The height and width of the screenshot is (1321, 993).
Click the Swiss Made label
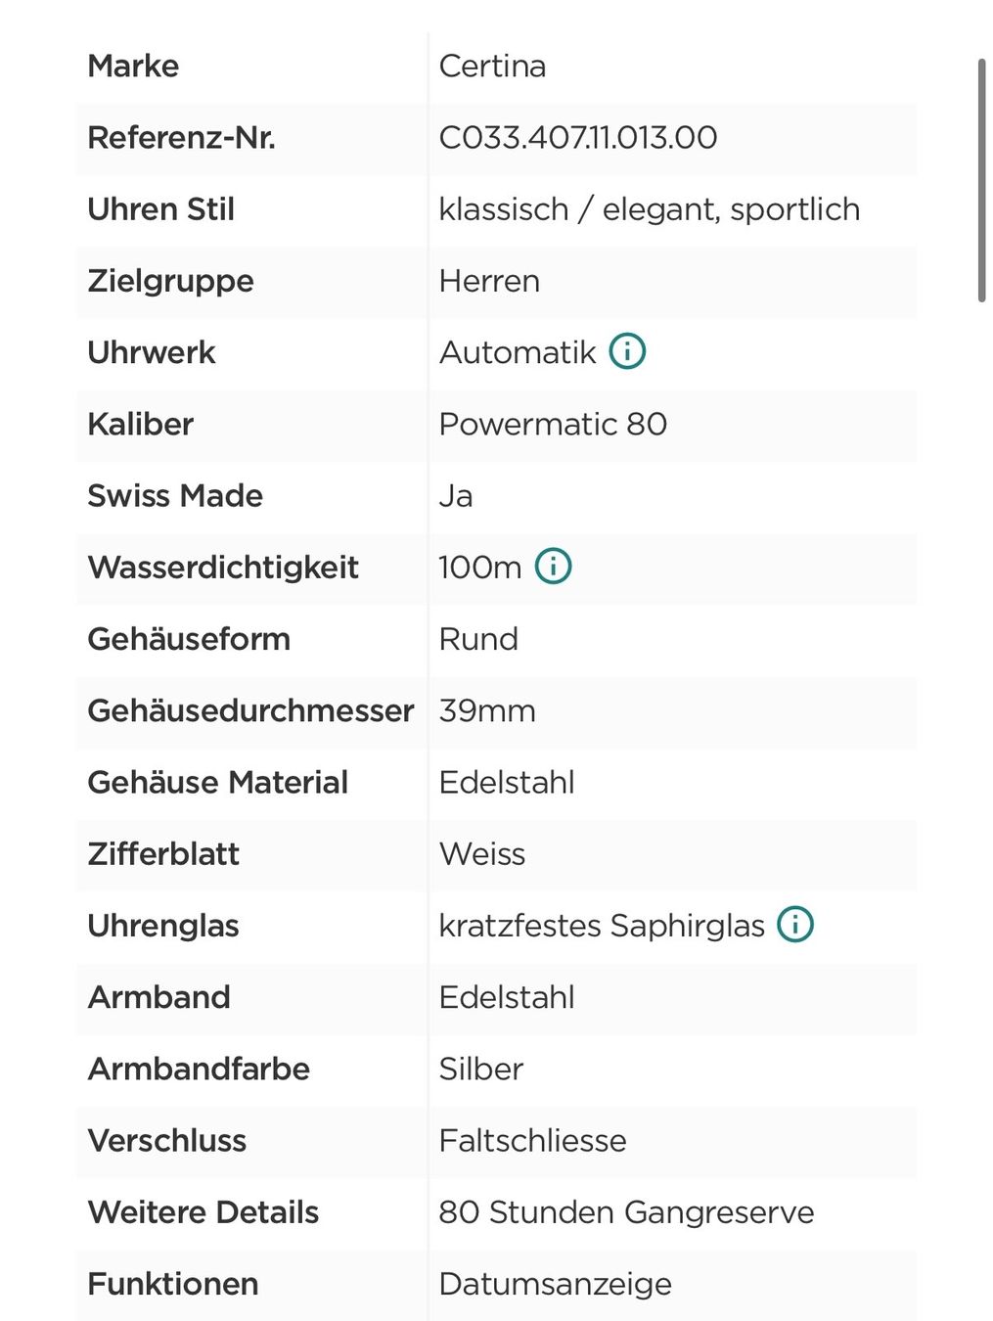pos(175,495)
